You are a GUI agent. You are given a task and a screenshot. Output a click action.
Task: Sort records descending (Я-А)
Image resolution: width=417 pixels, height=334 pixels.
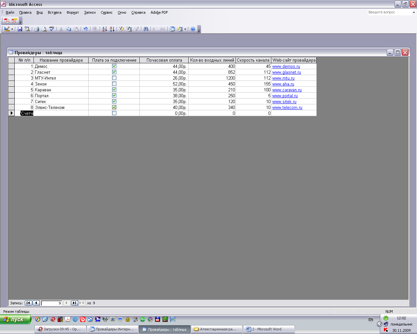[112, 29]
